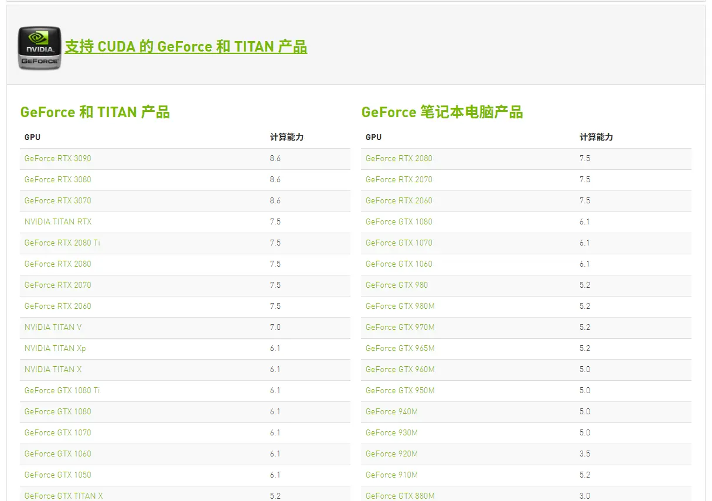
Task: Click the GeForce RTX 2080 Ti link
Action: 62,243
